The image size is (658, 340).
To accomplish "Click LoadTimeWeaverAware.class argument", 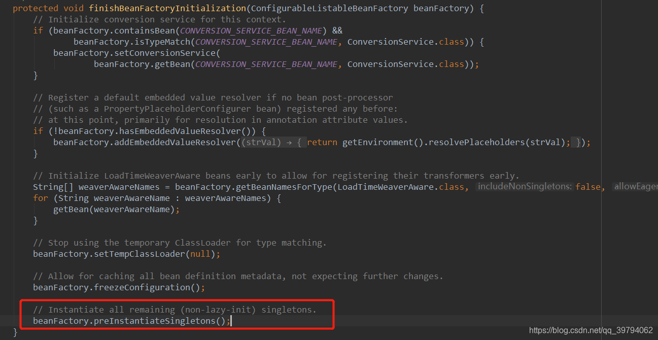I will pyautogui.click(x=401, y=187).
